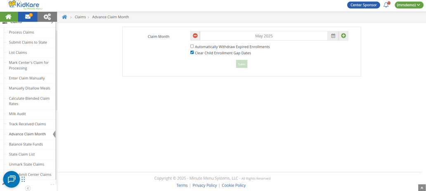This screenshot has height=191, width=426.
Task: Click the breadcrumb home icon
Action: click(64, 17)
